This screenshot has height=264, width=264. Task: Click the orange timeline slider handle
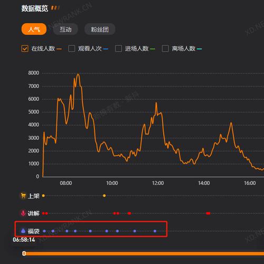pos(24,253)
